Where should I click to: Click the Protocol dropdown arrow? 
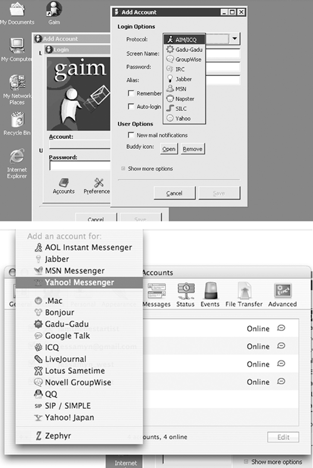235,39
